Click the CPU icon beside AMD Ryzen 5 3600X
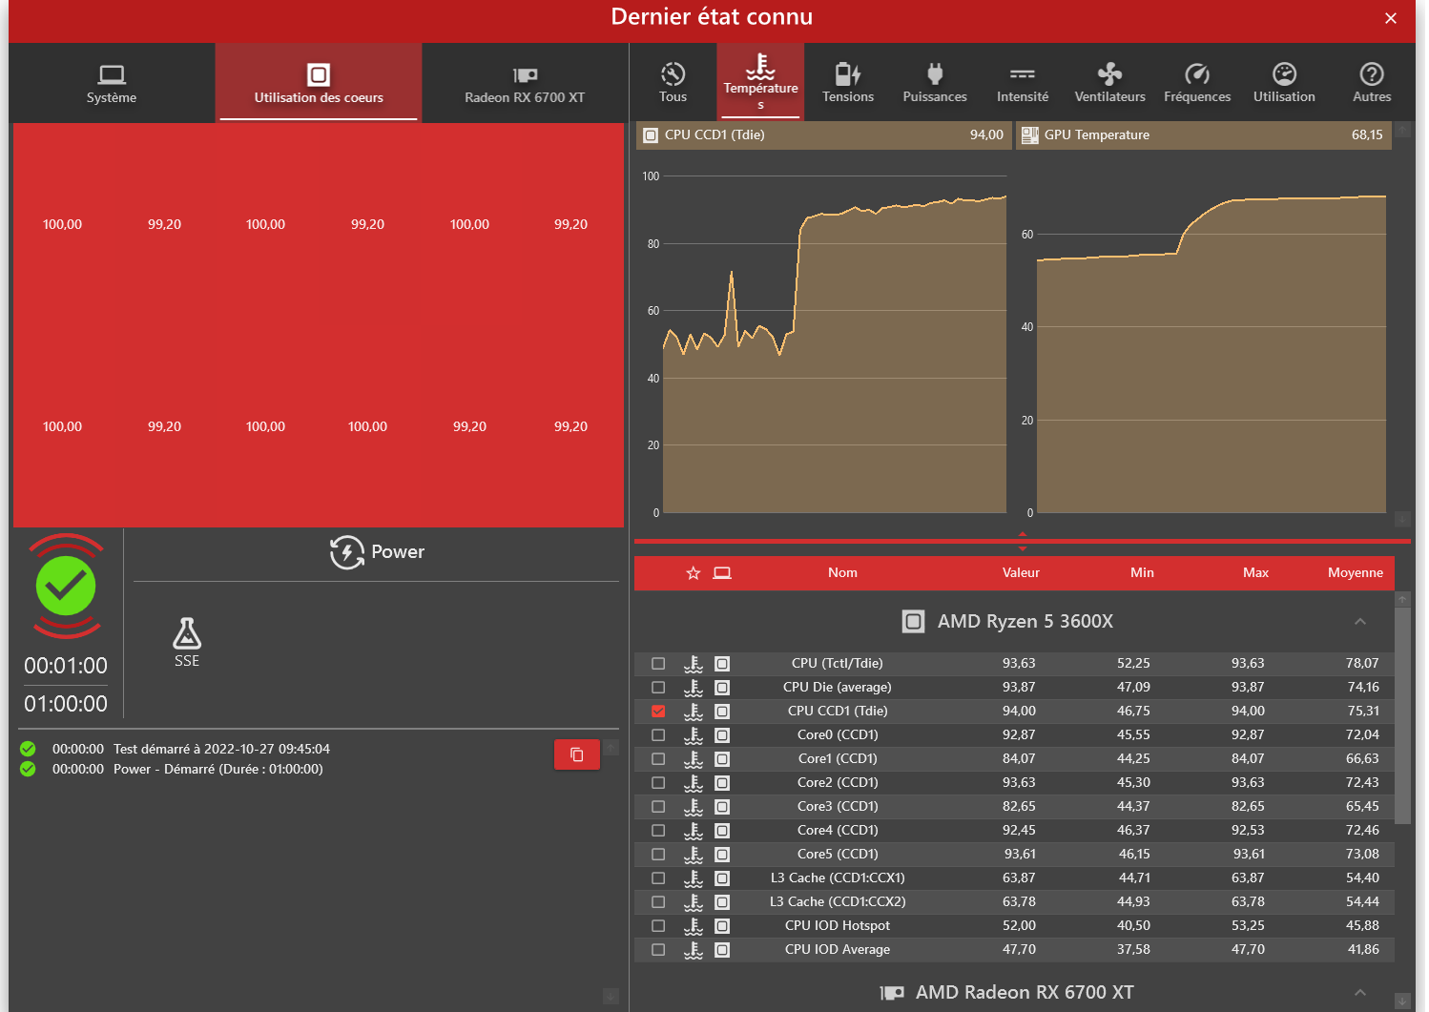The image size is (1429, 1012). click(x=913, y=622)
